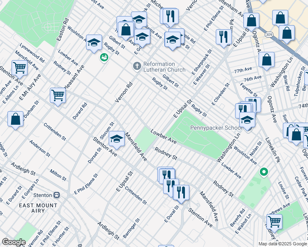Click the Reformation Lutheran Church cross icon
Screen dimensions: 308x247
coord(137,66)
